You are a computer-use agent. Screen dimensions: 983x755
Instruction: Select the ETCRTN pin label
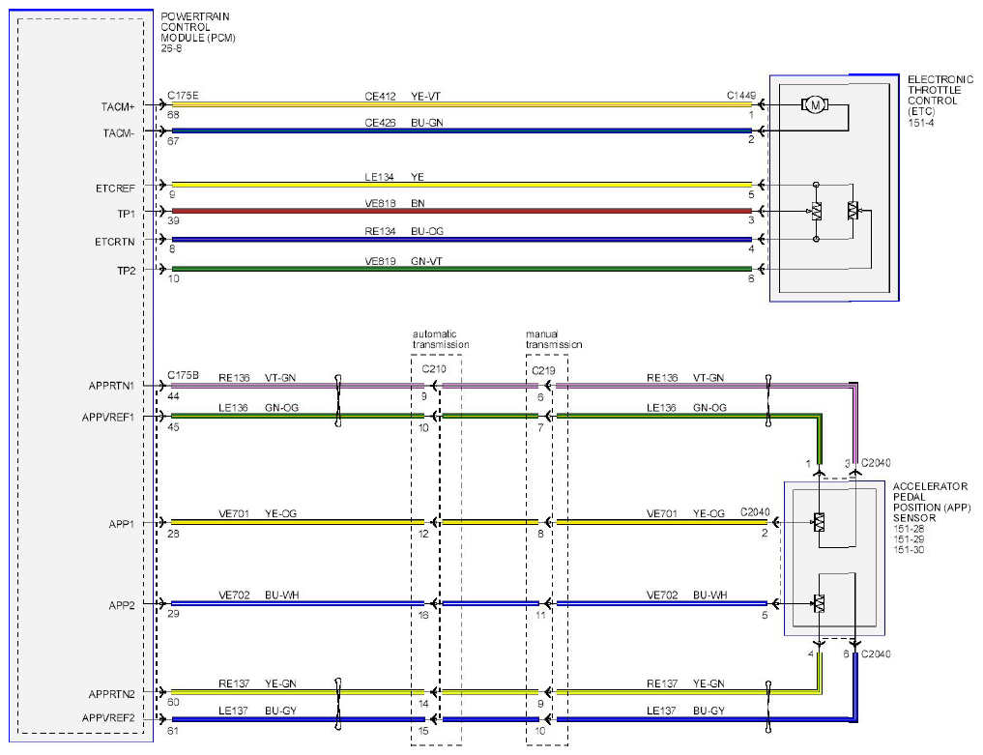click(115, 242)
